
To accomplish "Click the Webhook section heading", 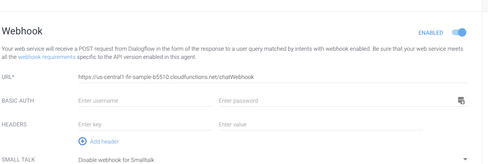I will 23,31.
